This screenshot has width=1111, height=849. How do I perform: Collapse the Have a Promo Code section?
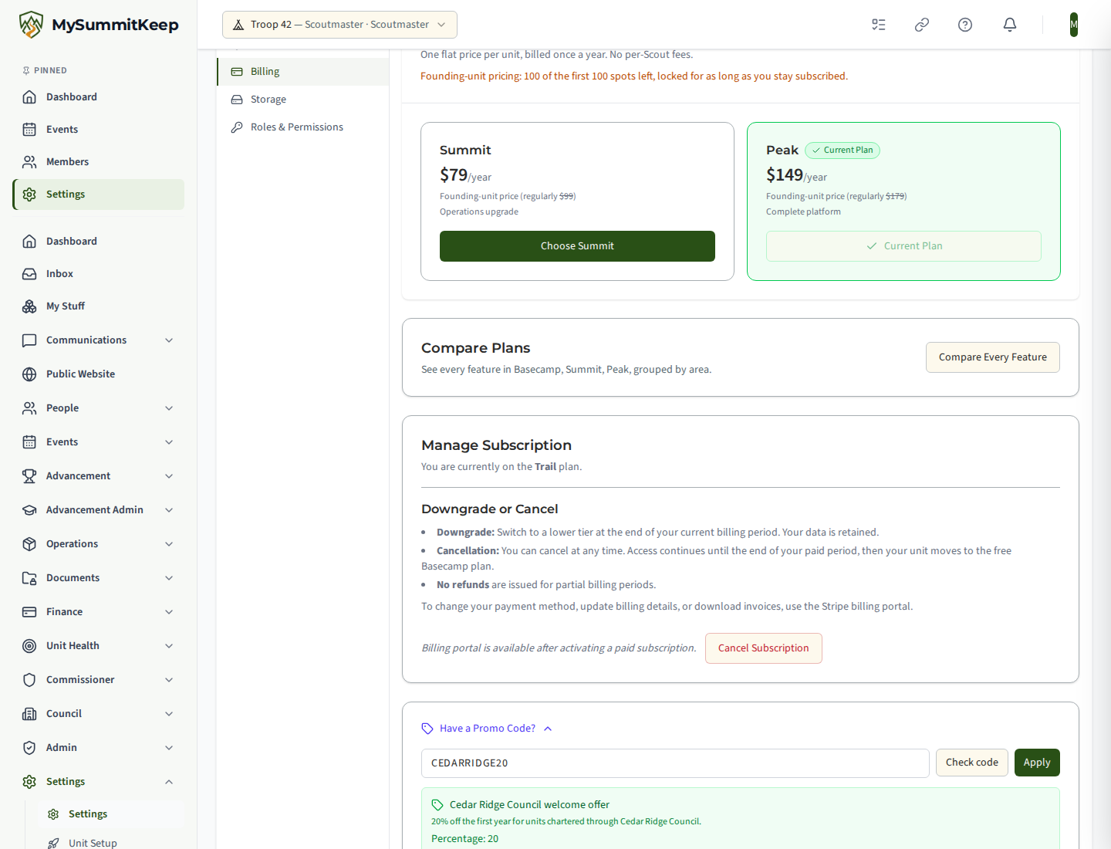[487, 729]
